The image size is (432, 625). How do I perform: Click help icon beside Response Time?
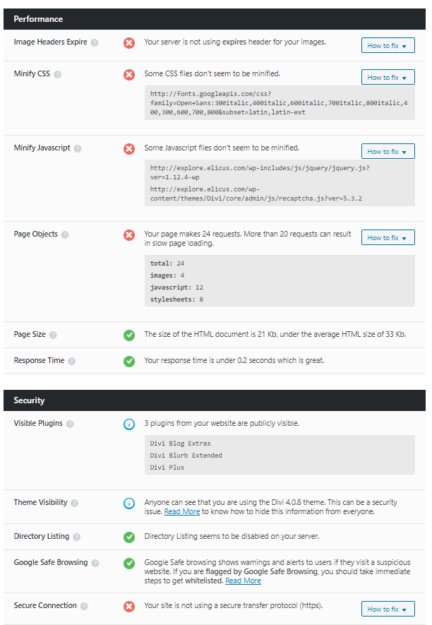(72, 361)
